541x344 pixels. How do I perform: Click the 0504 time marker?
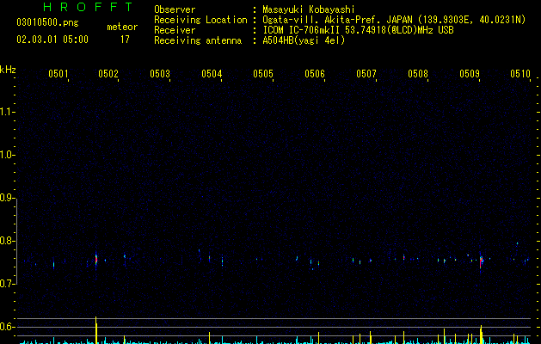(212, 73)
